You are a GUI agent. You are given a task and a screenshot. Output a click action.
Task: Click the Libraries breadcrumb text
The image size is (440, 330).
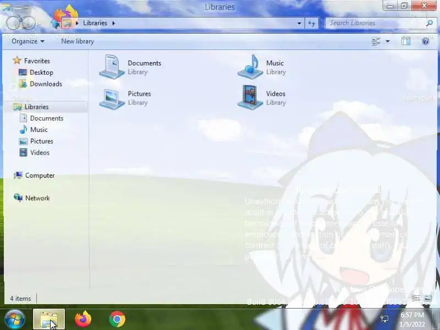pyautogui.click(x=95, y=23)
